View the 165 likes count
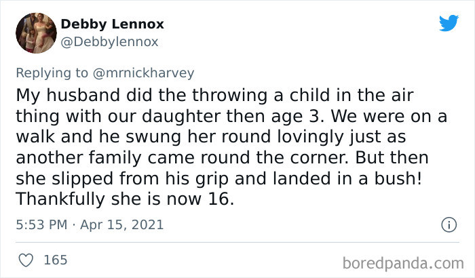 tap(56, 260)
